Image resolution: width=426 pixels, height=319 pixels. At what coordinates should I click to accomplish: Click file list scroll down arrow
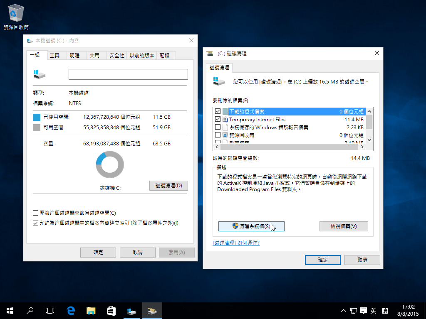click(369, 140)
